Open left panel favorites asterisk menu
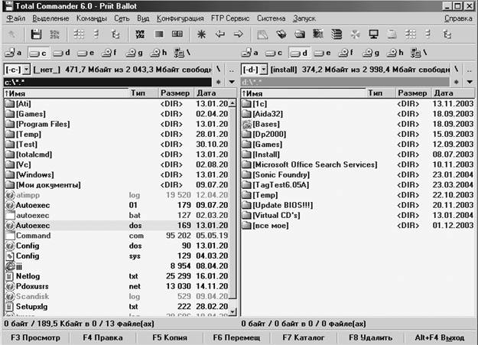This screenshot has width=478, height=345. click(219, 82)
